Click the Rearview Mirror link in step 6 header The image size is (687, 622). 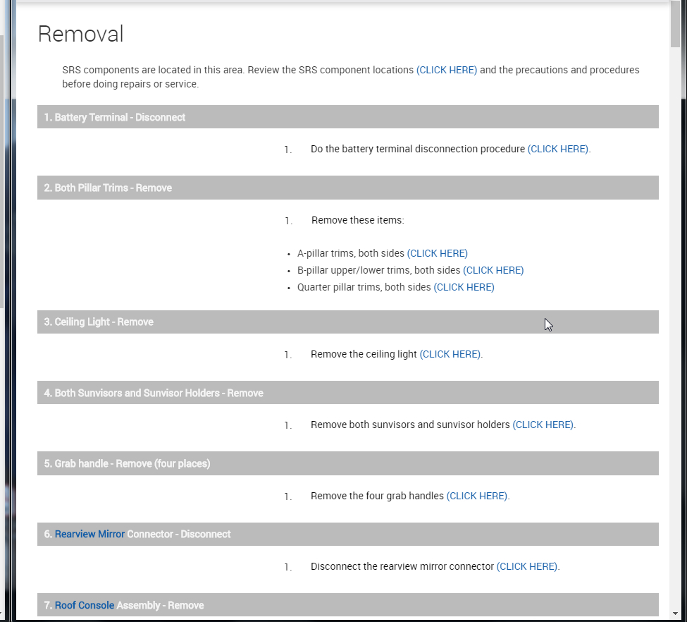89,534
